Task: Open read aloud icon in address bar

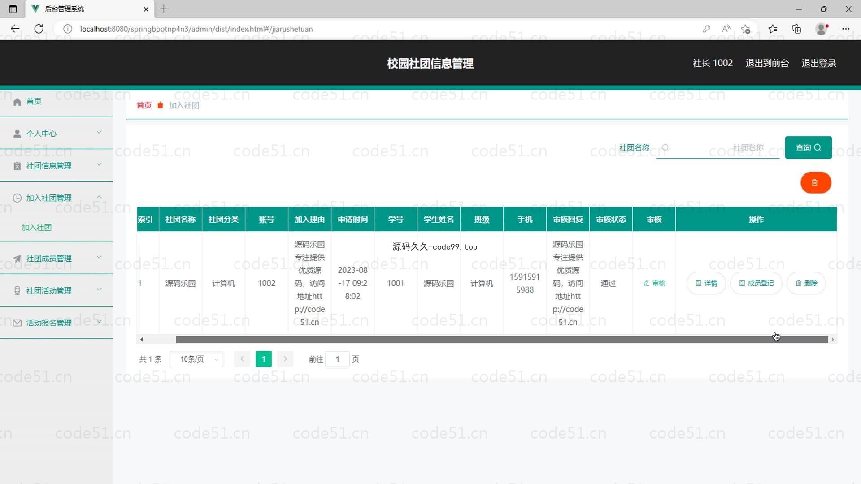Action: point(726,29)
